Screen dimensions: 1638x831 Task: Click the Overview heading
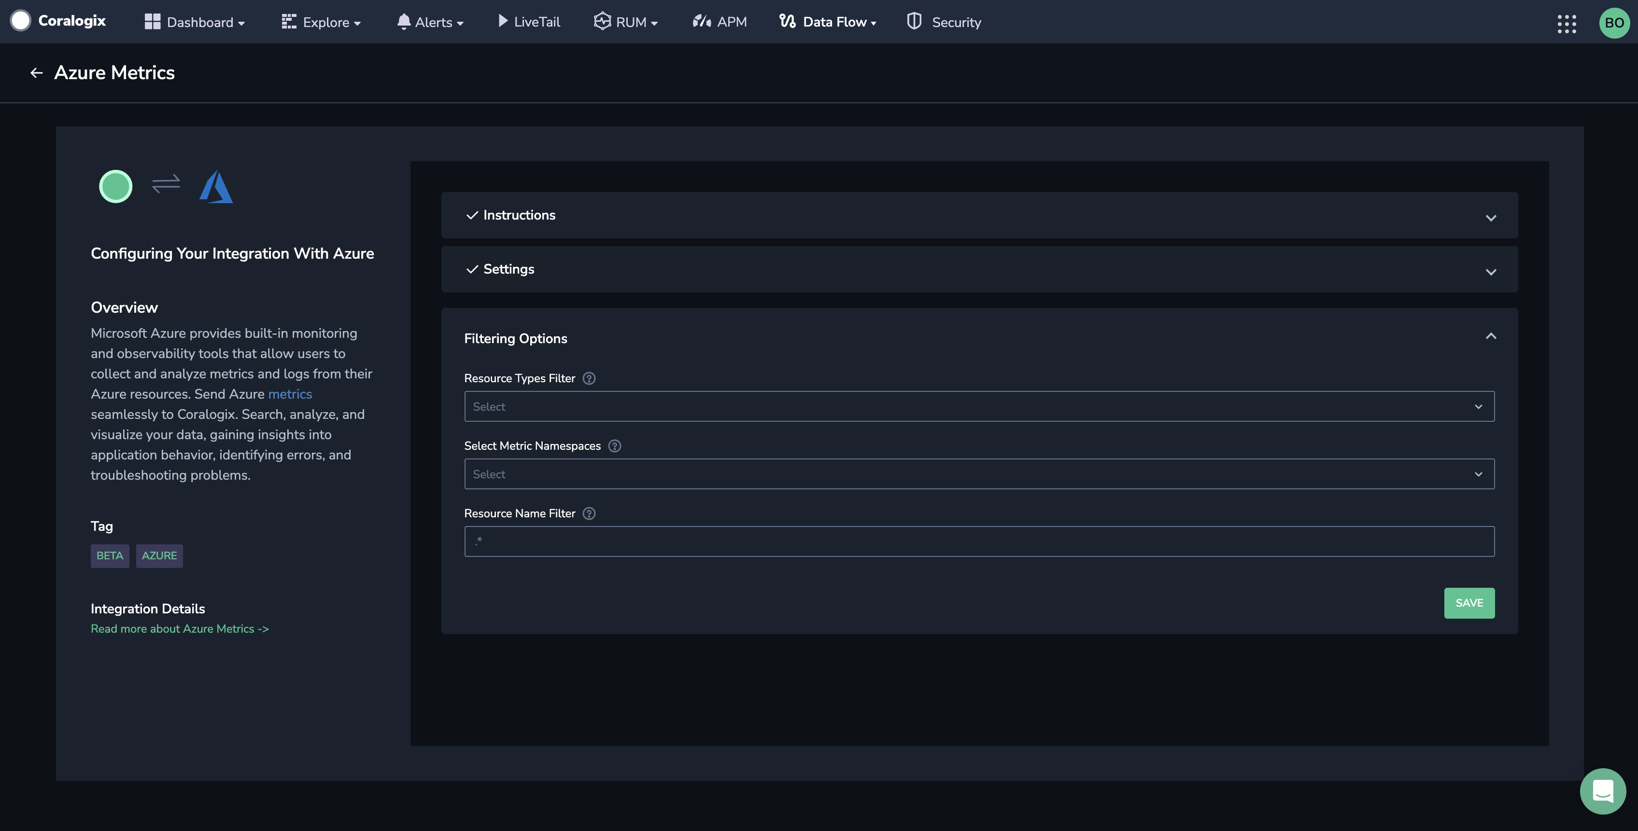click(x=124, y=307)
